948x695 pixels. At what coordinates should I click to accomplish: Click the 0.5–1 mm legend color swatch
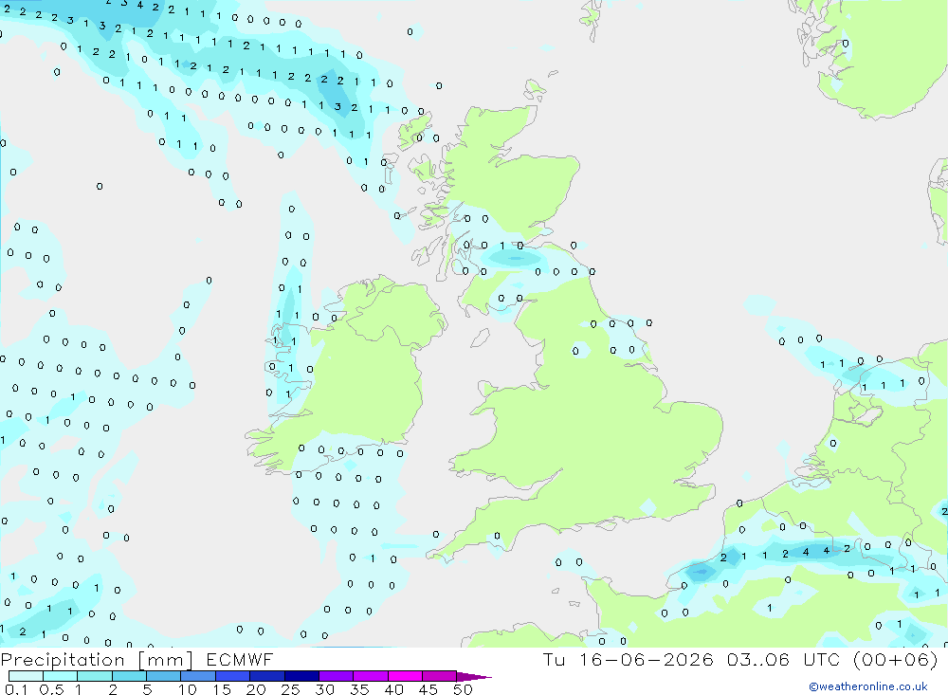click(60, 676)
